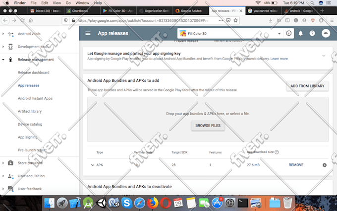Switch to the Google AdMob tab
The width and height of the screenshot is (337, 211).
click(x=191, y=11)
